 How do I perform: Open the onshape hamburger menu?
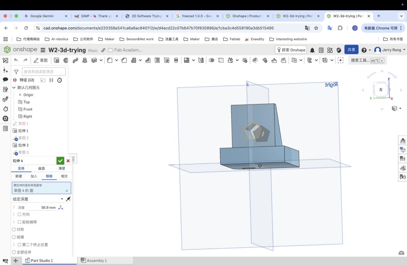43,50
